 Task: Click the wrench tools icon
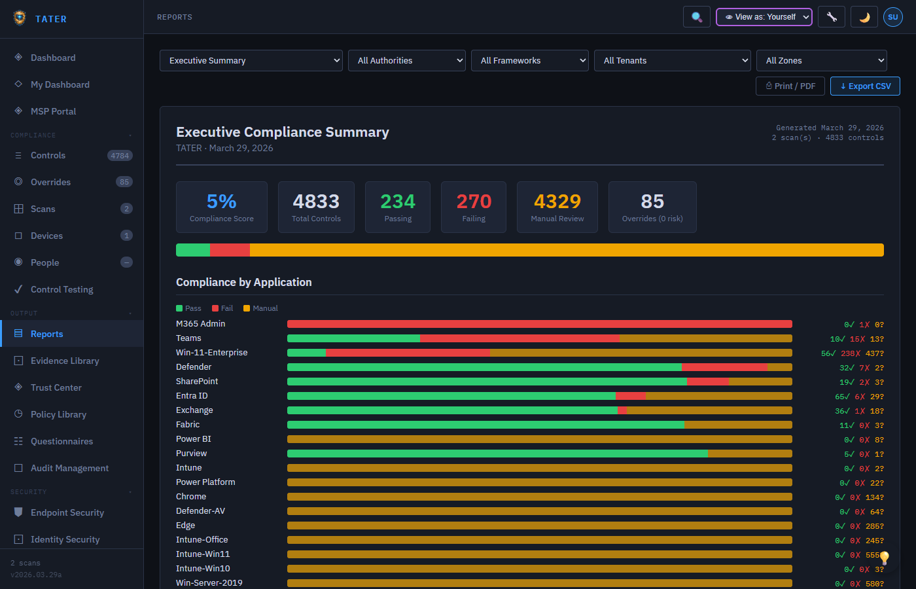point(832,17)
